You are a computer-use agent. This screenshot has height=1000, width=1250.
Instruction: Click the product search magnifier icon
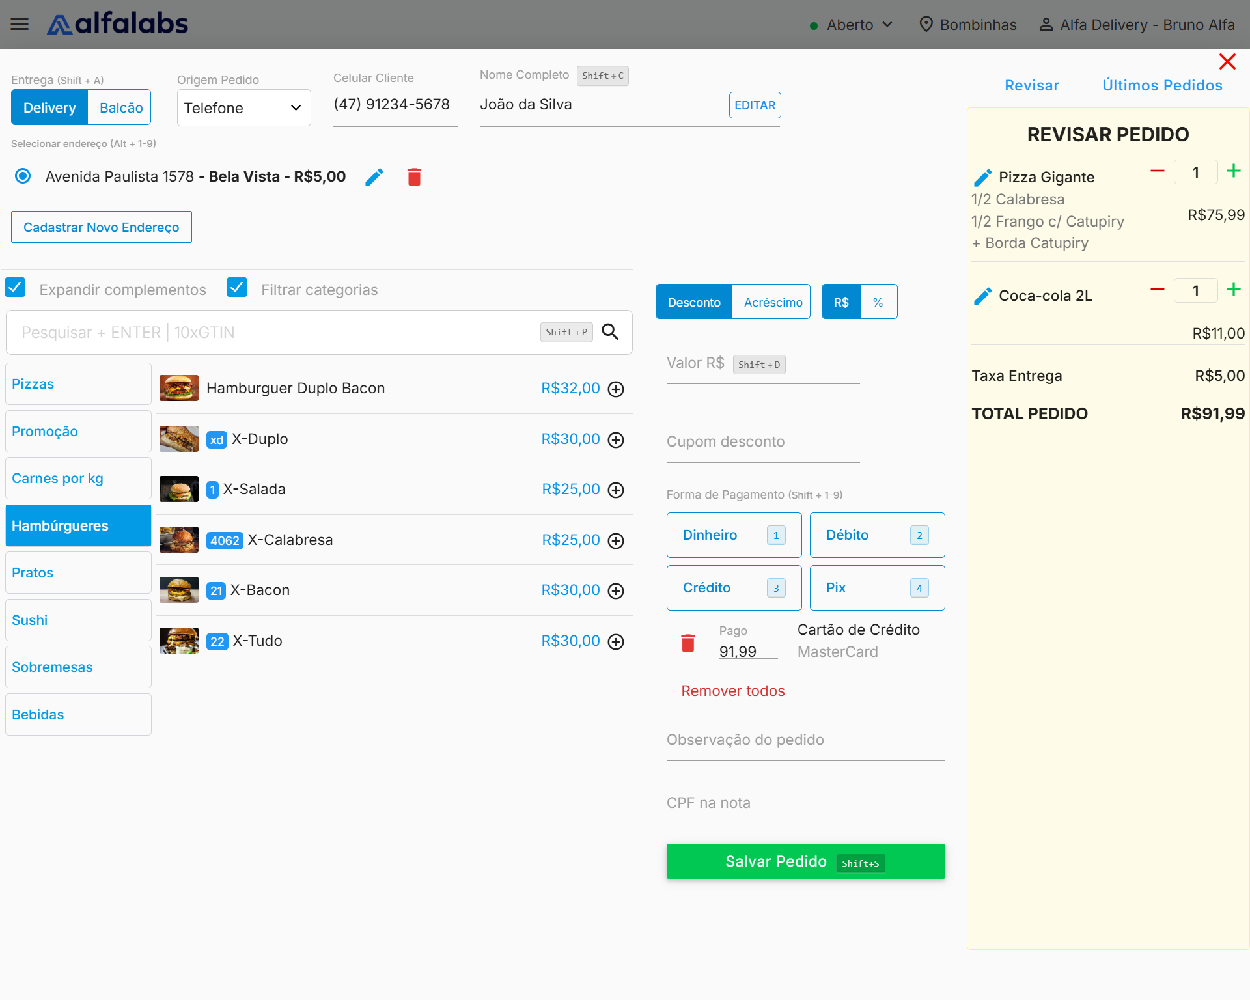tap(610, 332)
